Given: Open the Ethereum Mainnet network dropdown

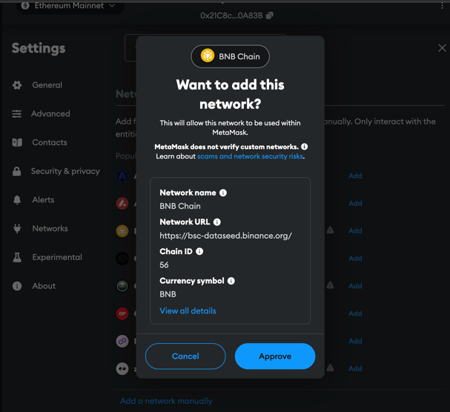Looking at the screenshot, I should [70, 6].
